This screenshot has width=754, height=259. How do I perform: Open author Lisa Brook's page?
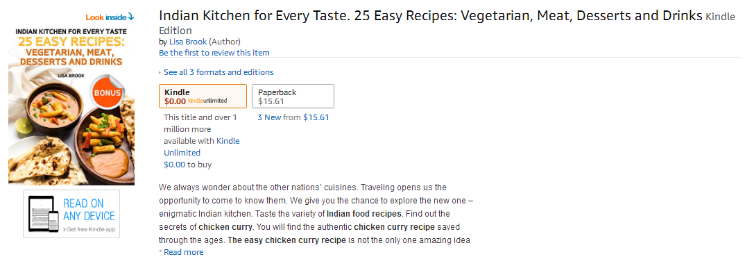[x=188, y=42]
